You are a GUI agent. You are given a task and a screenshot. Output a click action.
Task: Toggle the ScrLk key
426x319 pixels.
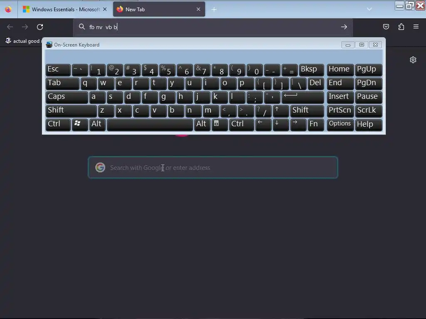[x=369, y=111]
